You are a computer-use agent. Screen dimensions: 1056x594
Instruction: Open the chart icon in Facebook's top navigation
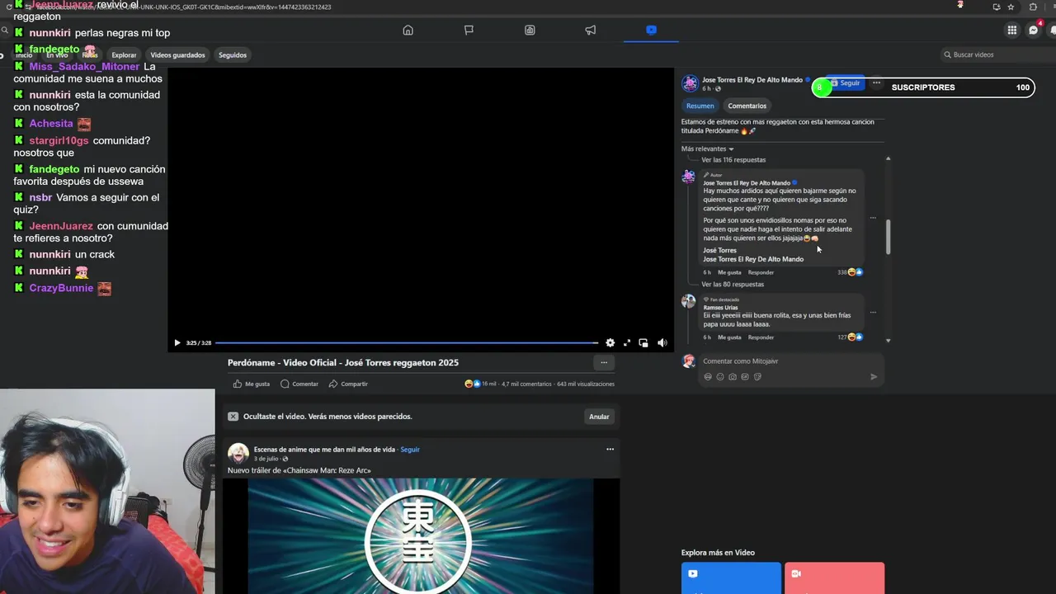click(x=530, y=31)
